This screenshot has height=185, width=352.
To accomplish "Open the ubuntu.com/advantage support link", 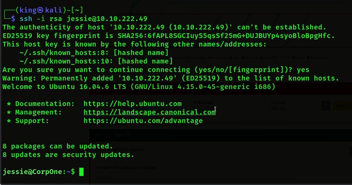I will pyautogui.click(x=143, y=121).
